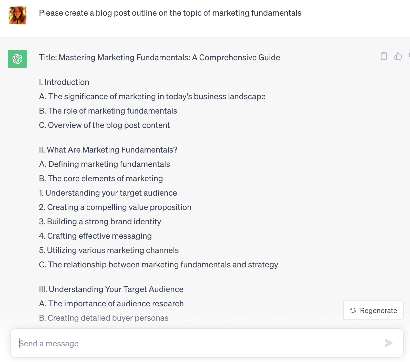The height and width of the screenshot is (362, 410).
Task: Click the Regenerate button
Action: [373, 310]
